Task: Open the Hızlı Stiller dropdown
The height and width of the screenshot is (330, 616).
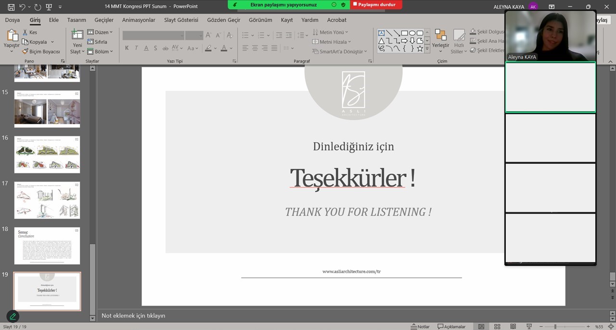Action: pyautogui.click(x=459, y=41)
